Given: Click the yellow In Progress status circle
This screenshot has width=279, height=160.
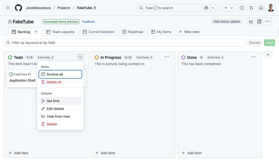Looking at the screenshot, I should pyautogui.click(x=97, y=58).
